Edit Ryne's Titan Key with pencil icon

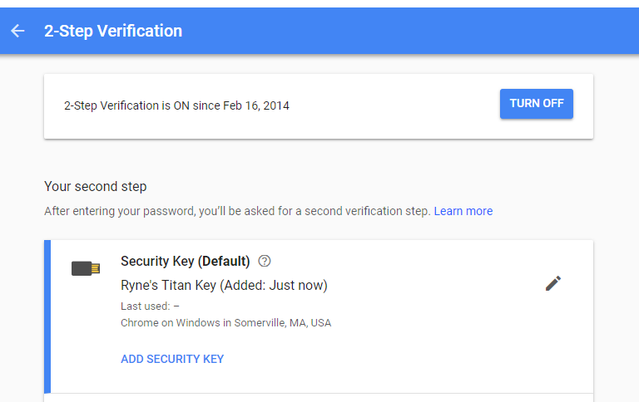553,283
